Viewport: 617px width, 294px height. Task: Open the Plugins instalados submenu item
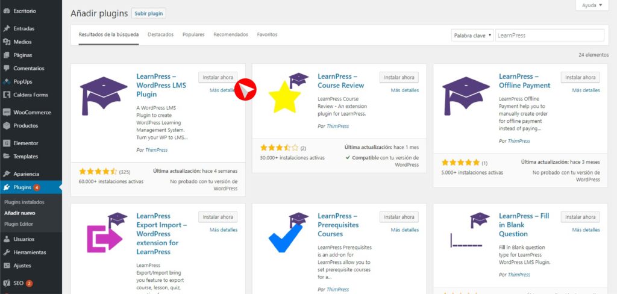[24, 202]
